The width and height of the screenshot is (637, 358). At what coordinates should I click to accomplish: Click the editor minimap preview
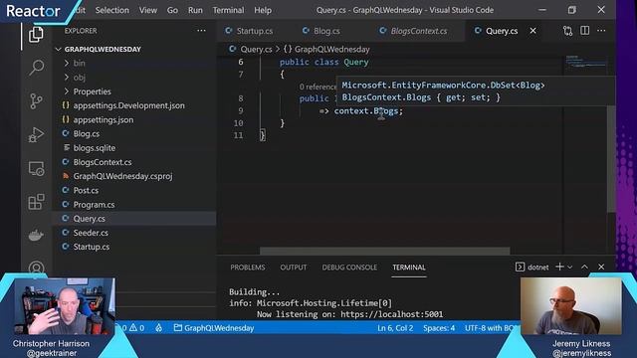pos(586,61)
